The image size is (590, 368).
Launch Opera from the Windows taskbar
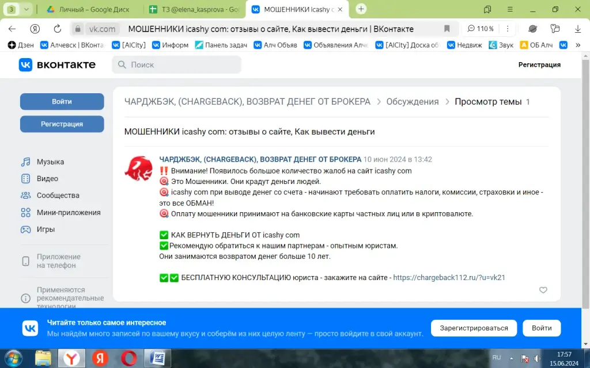pyautogui.click(x=128, y=358)
